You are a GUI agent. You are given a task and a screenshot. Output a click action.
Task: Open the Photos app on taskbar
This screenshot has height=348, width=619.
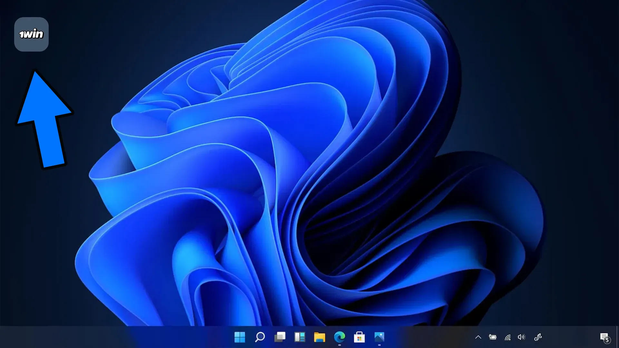379,337
